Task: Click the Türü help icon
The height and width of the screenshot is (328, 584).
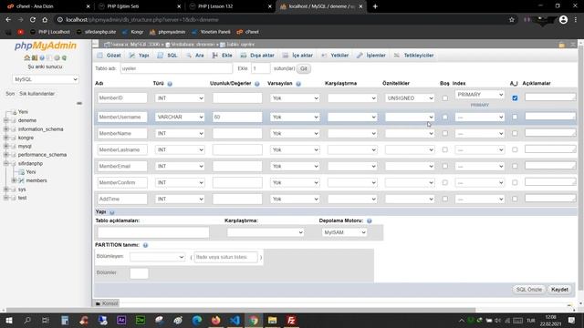Action: pos(170,84)
